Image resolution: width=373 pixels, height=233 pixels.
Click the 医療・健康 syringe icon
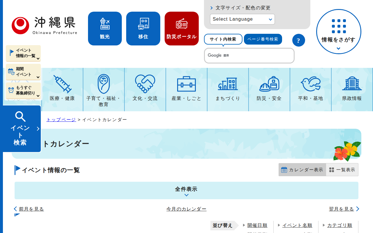click(62, 84)
